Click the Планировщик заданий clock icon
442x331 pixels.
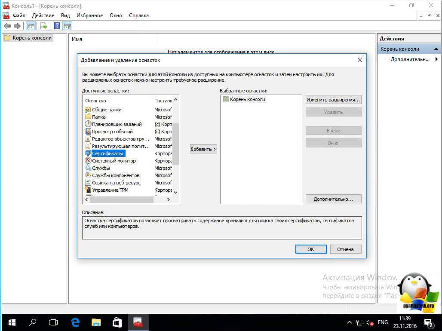tap(88, 124)
